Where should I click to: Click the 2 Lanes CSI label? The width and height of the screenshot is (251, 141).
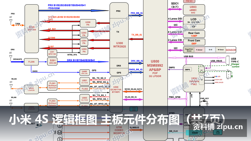[175, 40]
